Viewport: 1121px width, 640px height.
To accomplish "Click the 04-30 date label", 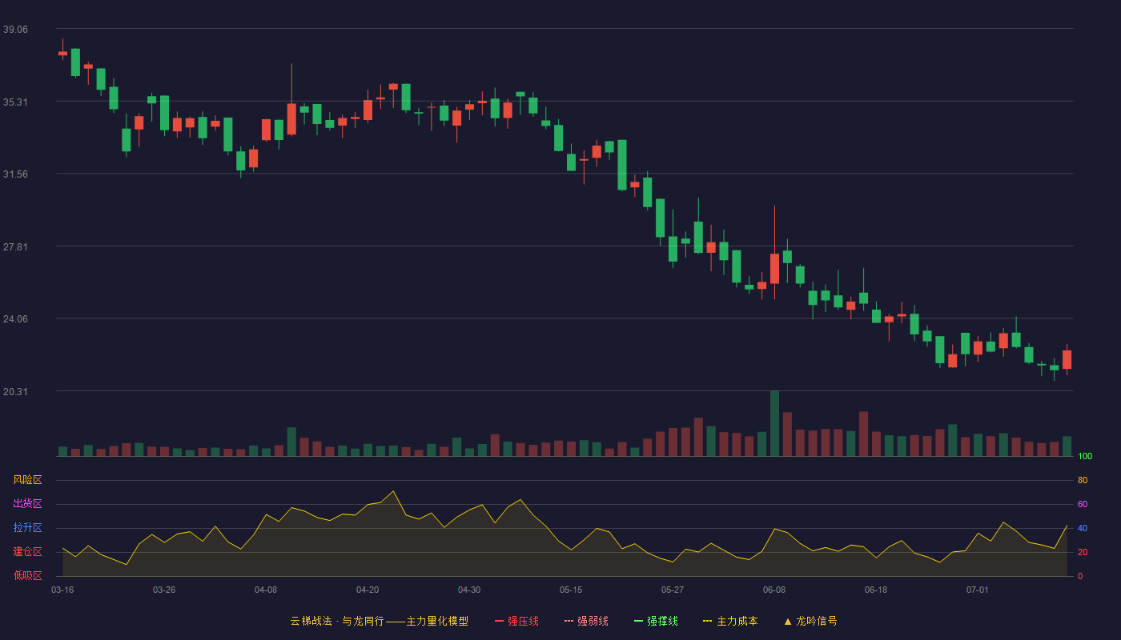I will [469, 590].
